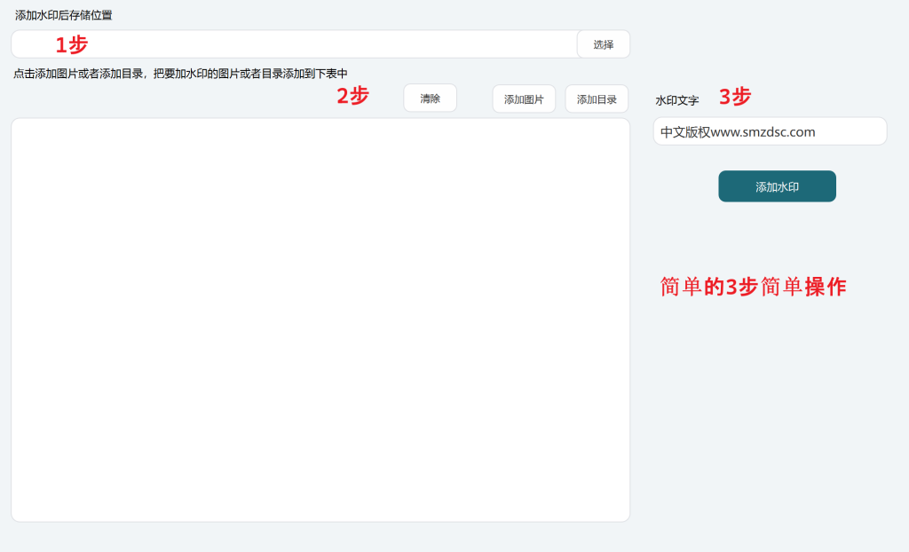Click 简单 at the slogan start

pos(681,287)
